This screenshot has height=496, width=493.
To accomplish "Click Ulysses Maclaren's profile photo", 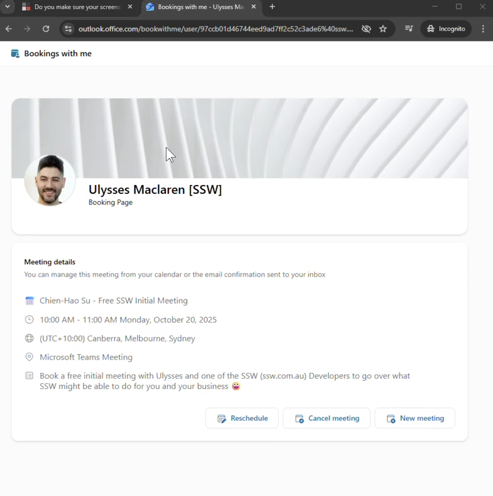I will click(50, 181).
